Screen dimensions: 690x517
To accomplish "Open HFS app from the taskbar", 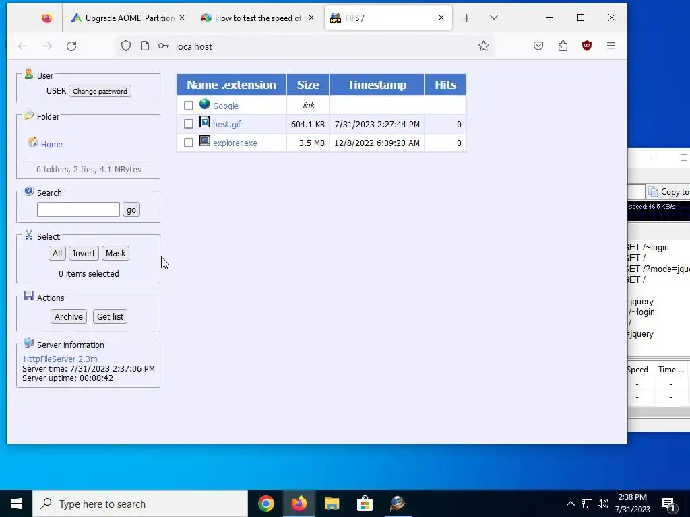I will point(398,504).
